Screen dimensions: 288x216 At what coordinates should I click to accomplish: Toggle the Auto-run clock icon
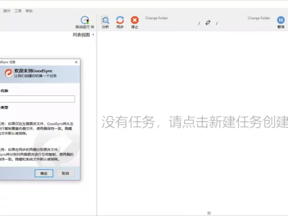point(85,20)
